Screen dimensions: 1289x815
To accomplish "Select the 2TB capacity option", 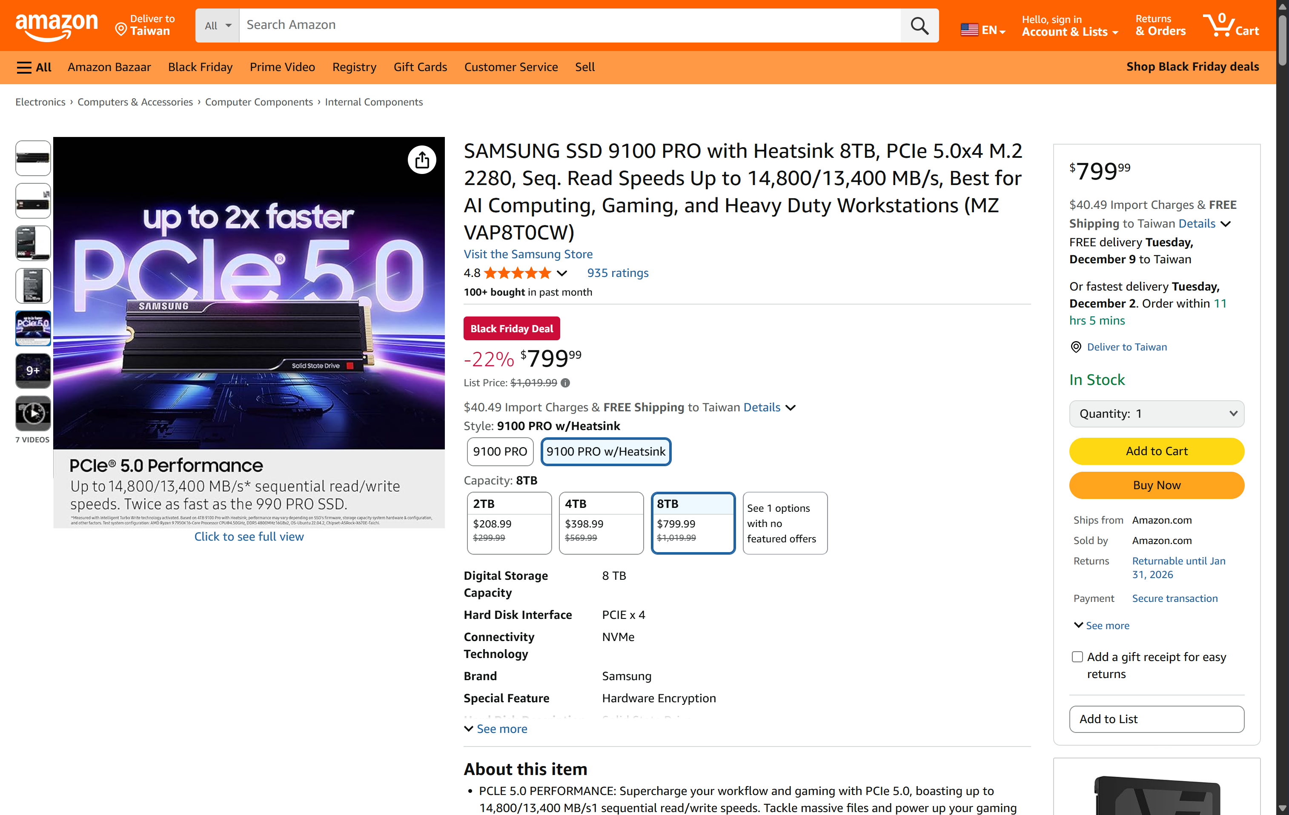I will pos(509,523).
